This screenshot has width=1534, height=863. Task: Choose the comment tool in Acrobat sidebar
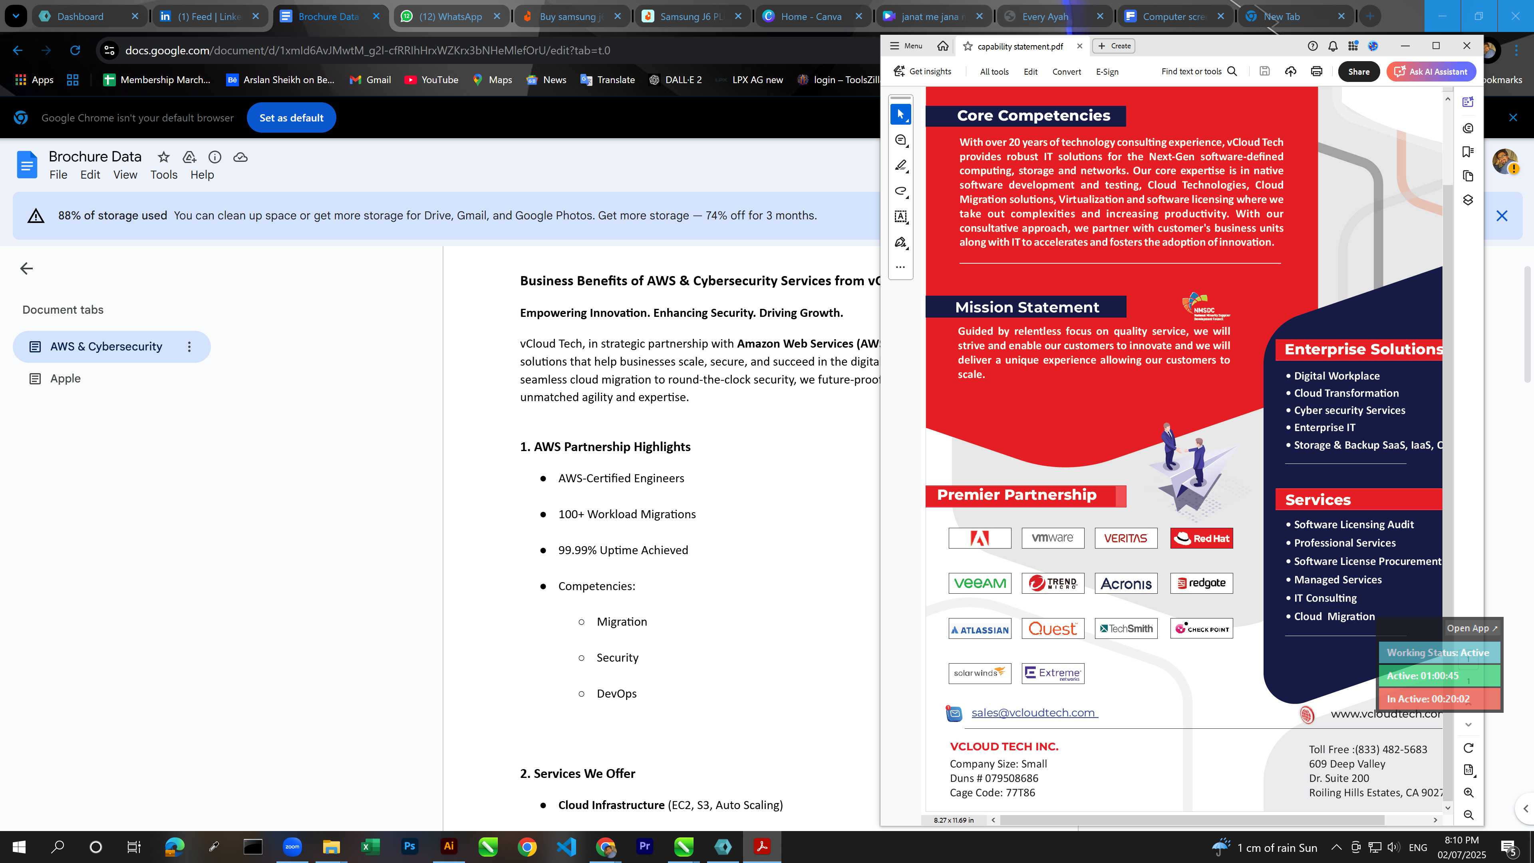(900, 140)
